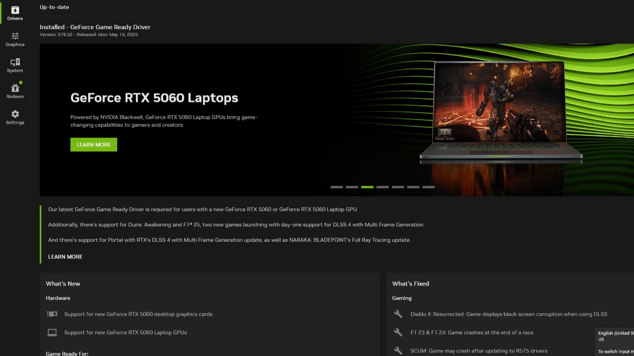Click paragraph about Portal with RTX update
Image resolution: width=634 pixels, height=356 pixels.
pos(229,240)
